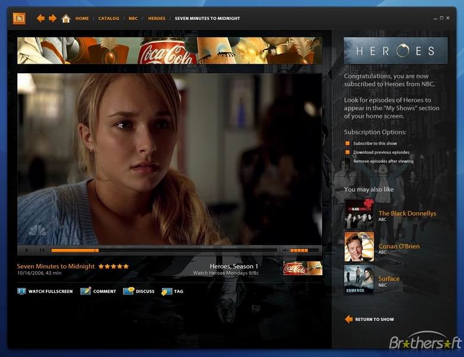Select CATALOG in the breadcrumb
Screen dimensions: 464x357
click(109, 18)
